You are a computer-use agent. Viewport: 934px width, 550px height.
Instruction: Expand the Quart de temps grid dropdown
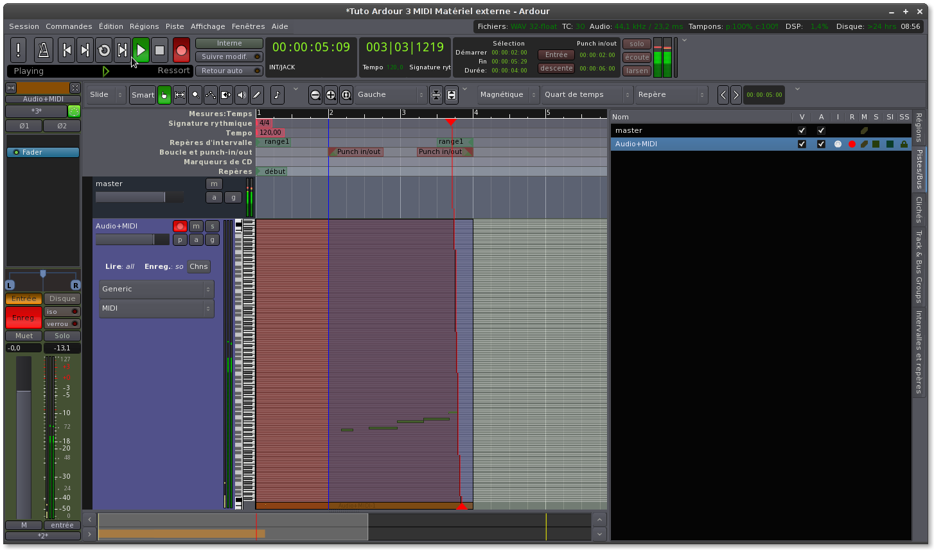587,95
